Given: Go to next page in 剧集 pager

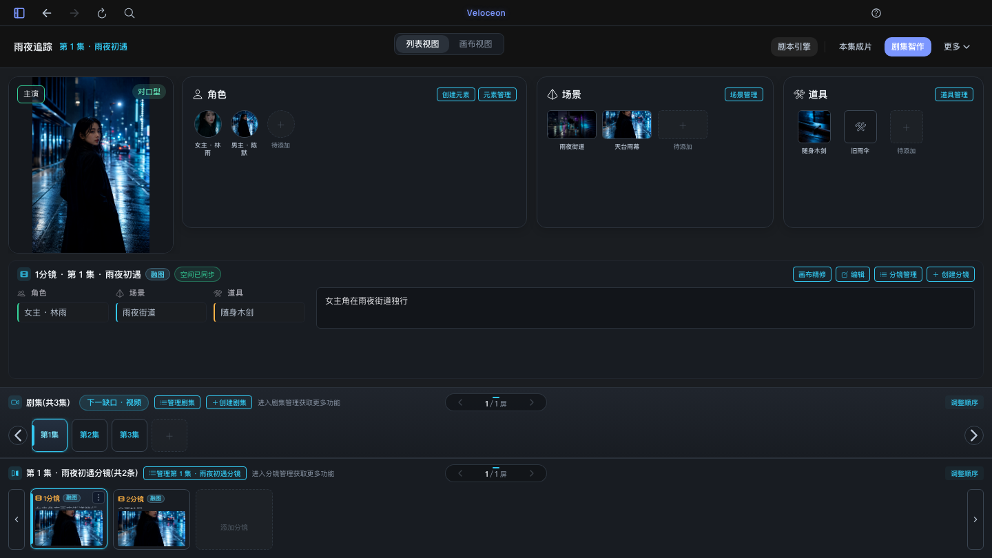Looking at the screenshot, I should (531, 402).
